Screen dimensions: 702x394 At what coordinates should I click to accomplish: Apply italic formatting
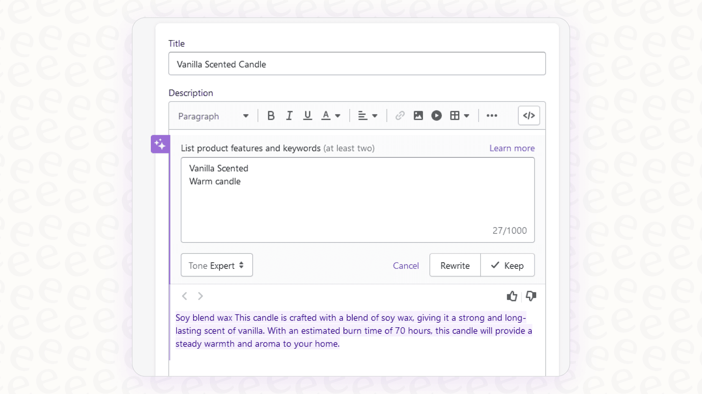point(289,115)
